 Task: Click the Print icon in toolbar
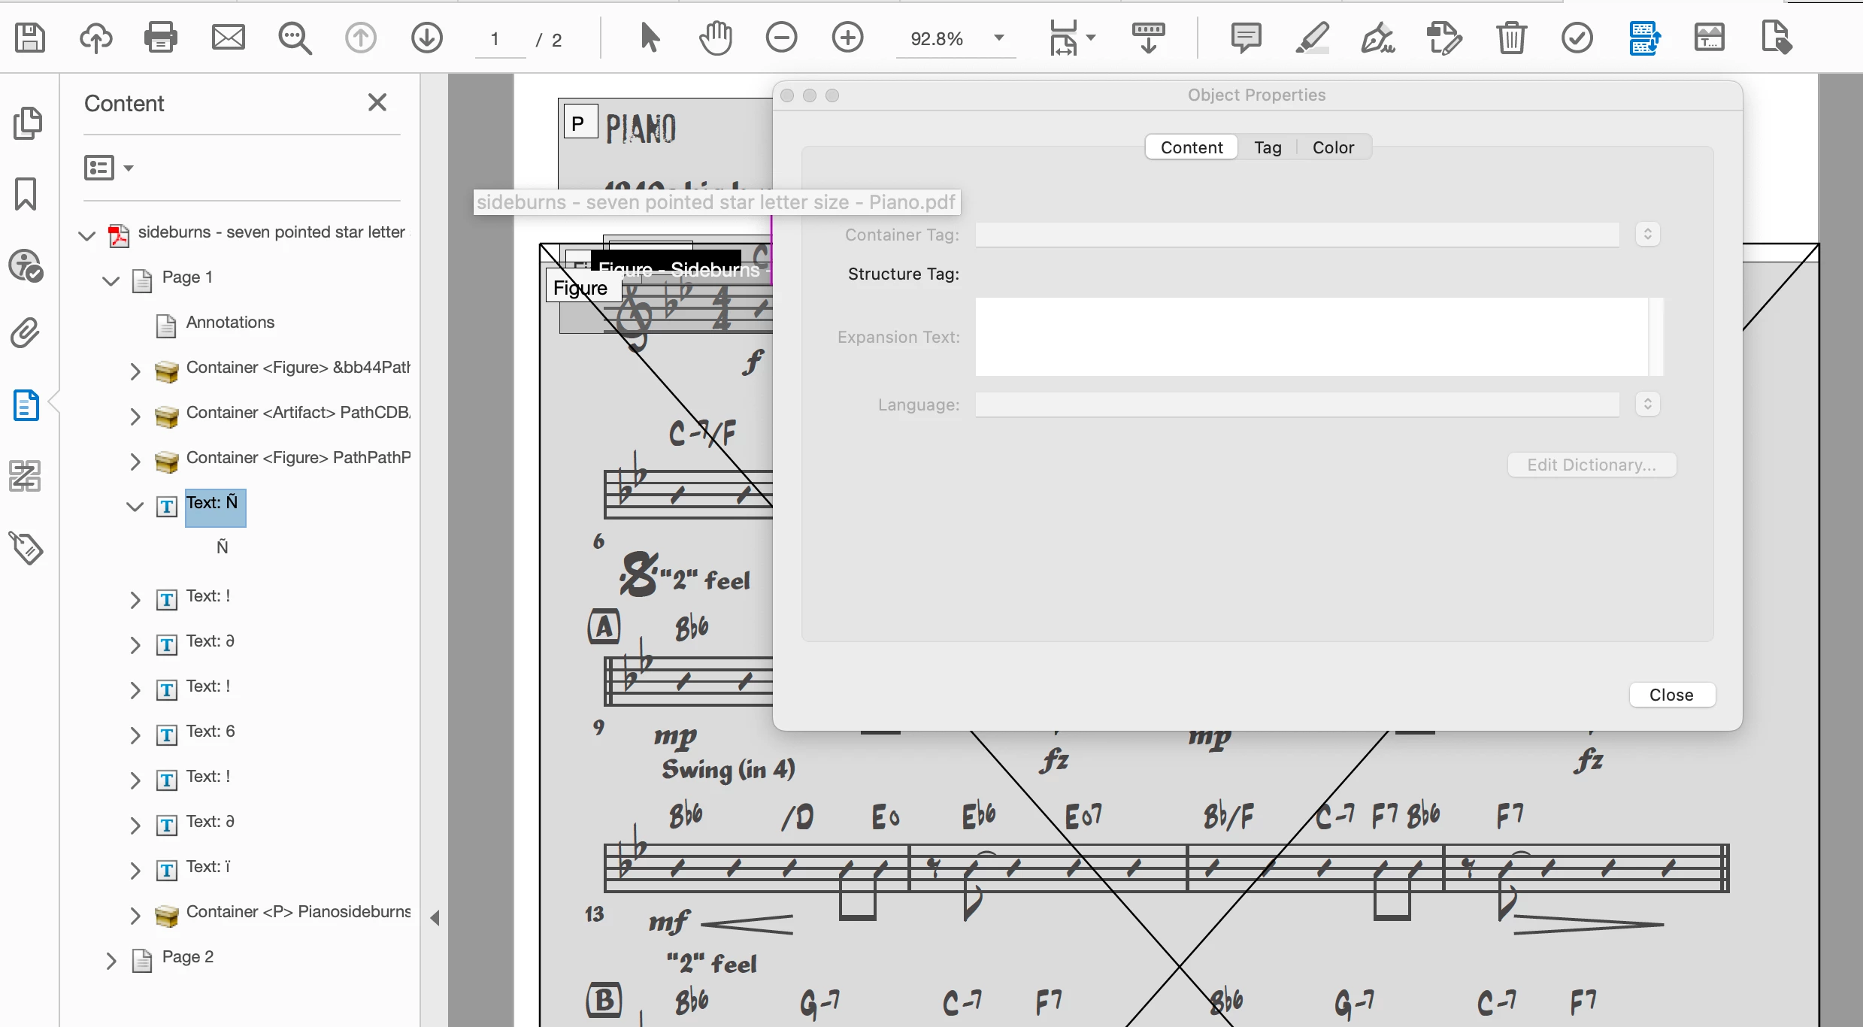click(x=161, y=38)
